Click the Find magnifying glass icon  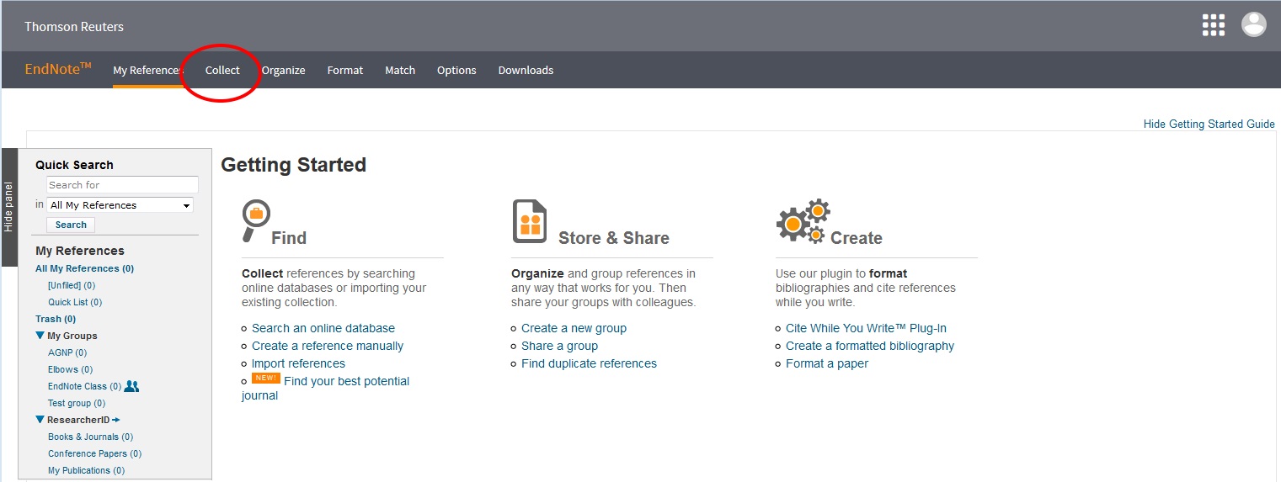256,220
